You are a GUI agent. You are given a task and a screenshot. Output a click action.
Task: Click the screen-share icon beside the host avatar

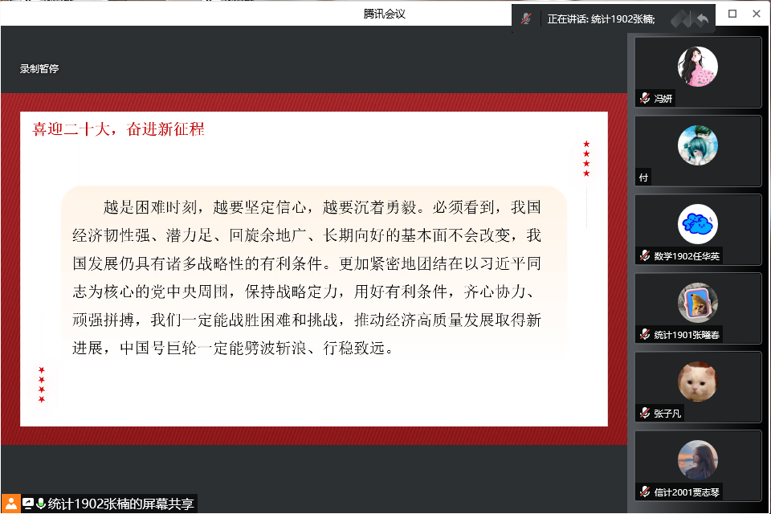[x=28, y=504]
